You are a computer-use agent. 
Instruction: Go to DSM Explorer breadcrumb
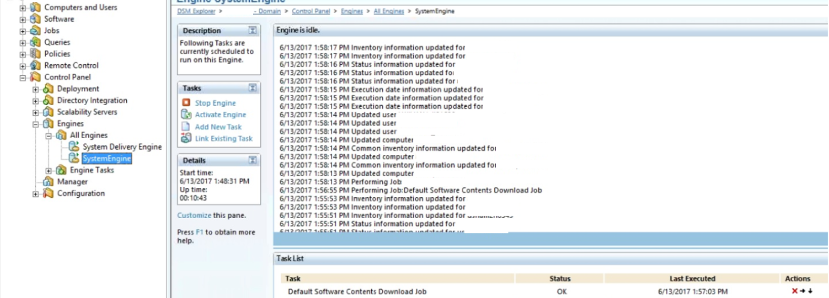(197, 11)
